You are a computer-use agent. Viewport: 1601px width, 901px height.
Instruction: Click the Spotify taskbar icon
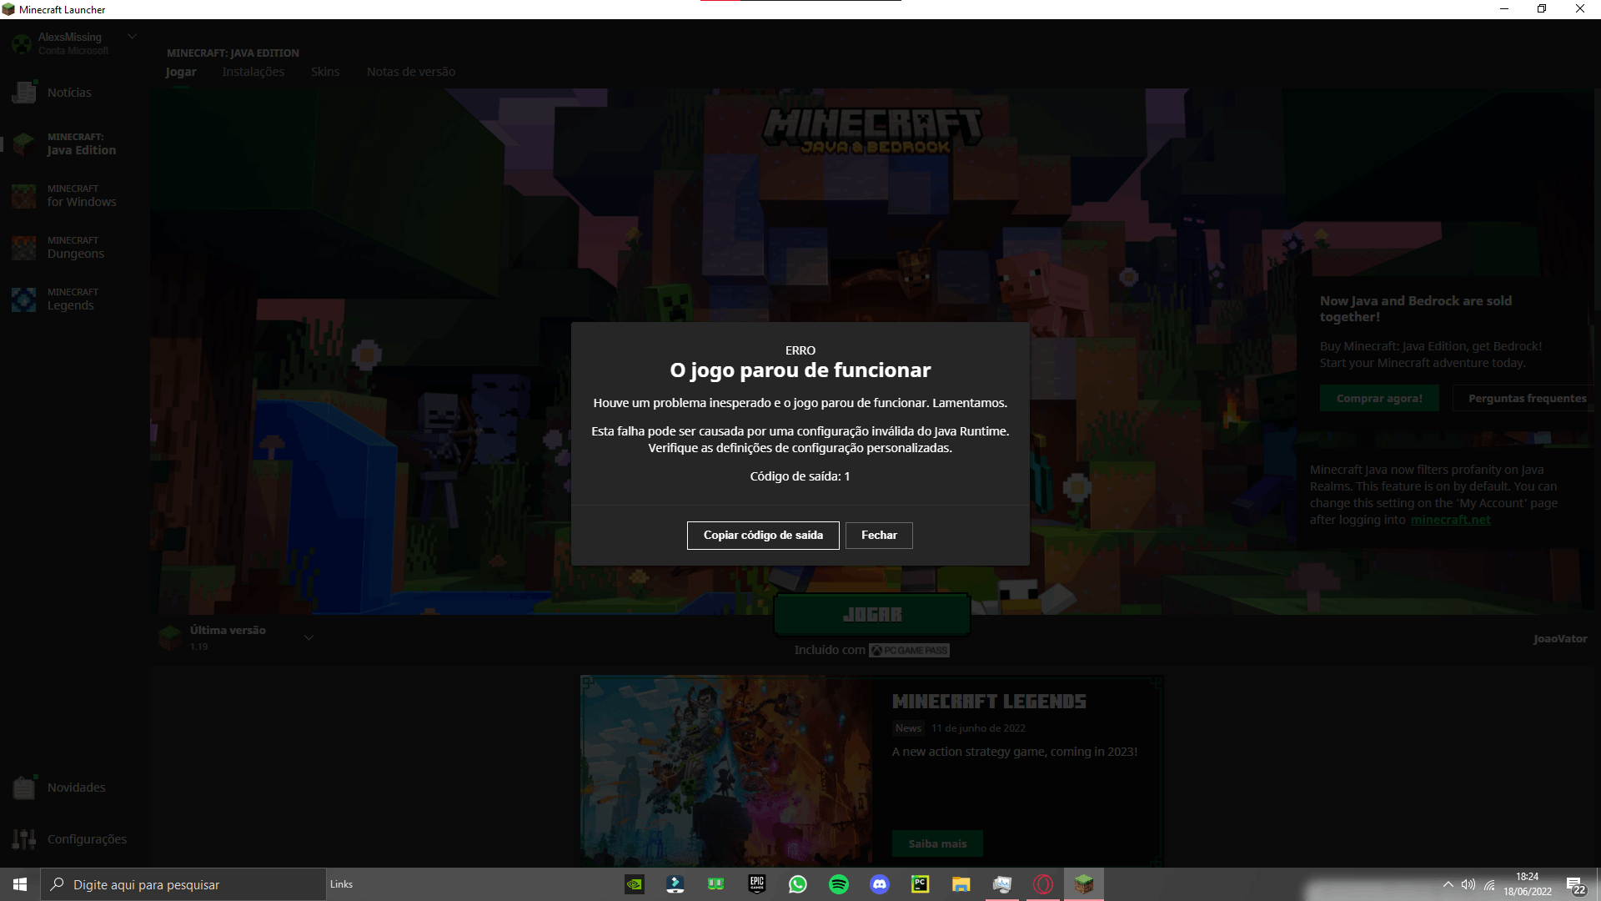(839, 884)
